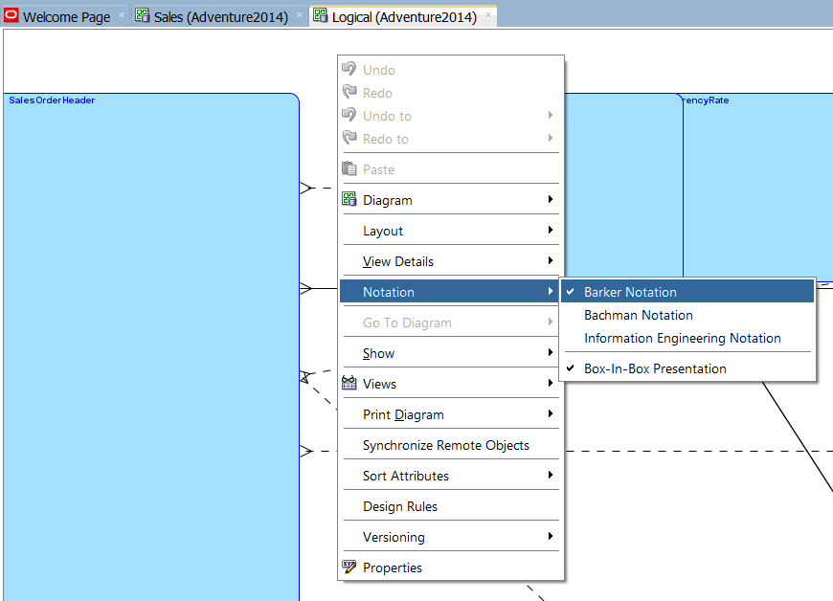Switch to the Logical (Adventure2014) tab
Viewport: 833px width, 601px height.
pos(402,16)
